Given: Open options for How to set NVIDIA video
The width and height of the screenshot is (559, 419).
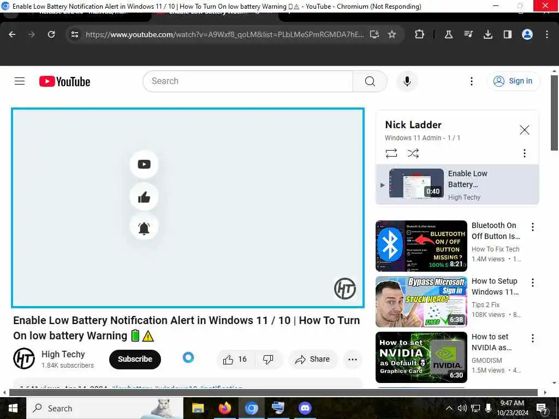Looking at the screenshot, I should 533,338.
